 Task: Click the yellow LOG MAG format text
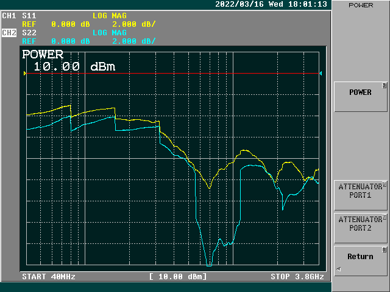tap(110, 16)
